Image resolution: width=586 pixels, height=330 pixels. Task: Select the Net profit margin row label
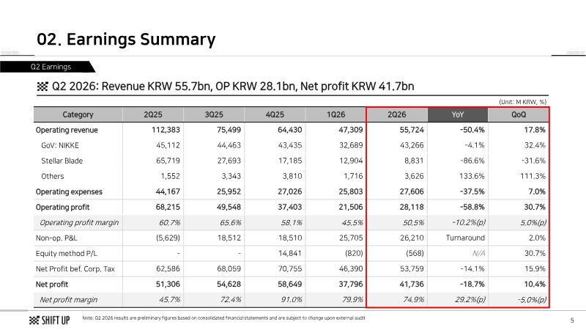[x=68, y=300]
